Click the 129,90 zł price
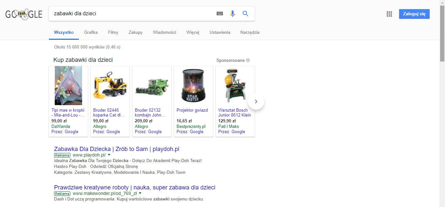Viewport: 445px width, 207px height. tap(227, 121)
